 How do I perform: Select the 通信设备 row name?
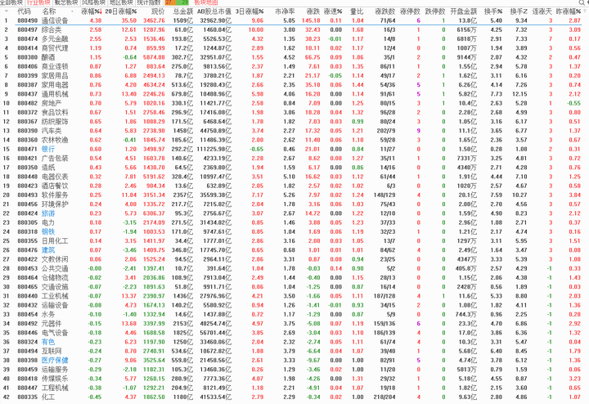click(x=55, y=20)
